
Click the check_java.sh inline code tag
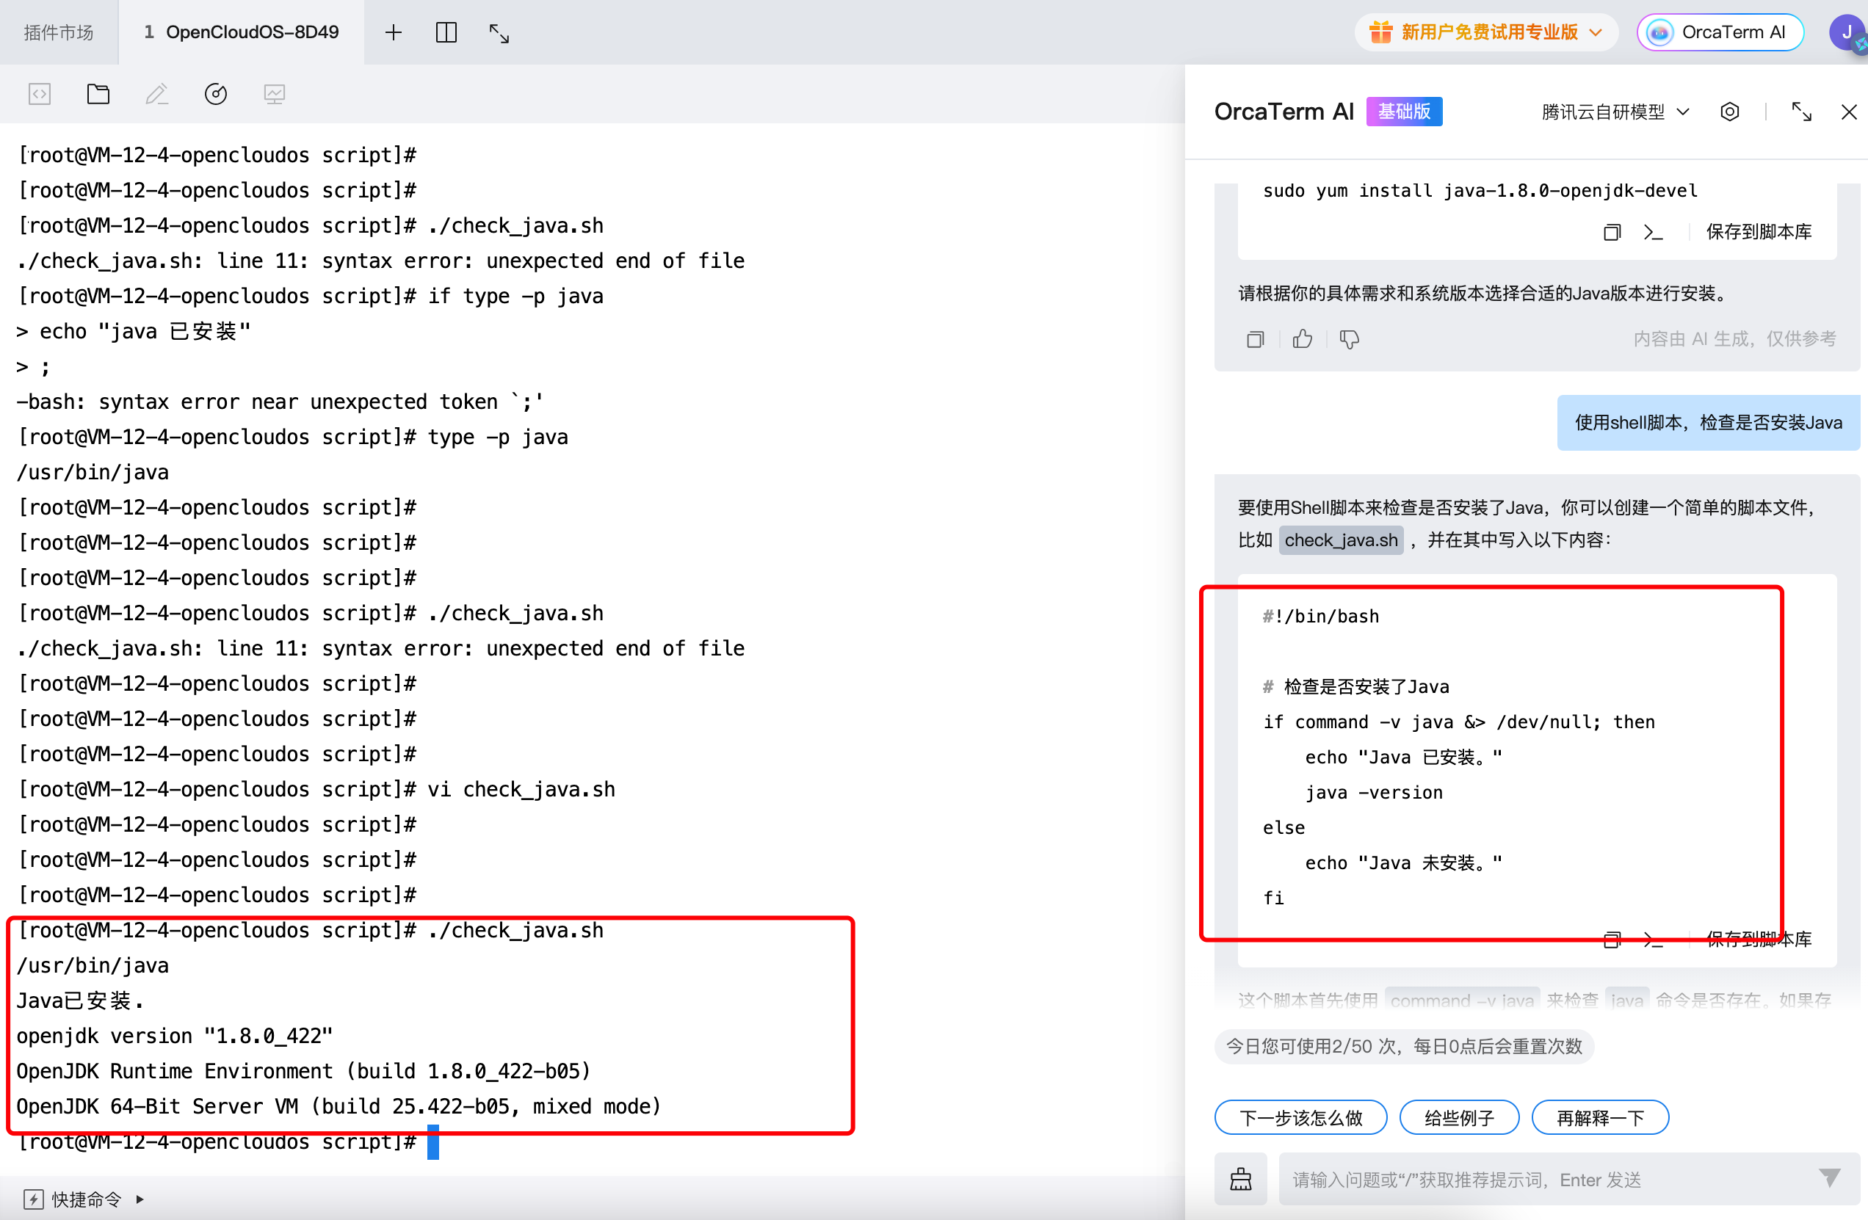coord(1342,540)
